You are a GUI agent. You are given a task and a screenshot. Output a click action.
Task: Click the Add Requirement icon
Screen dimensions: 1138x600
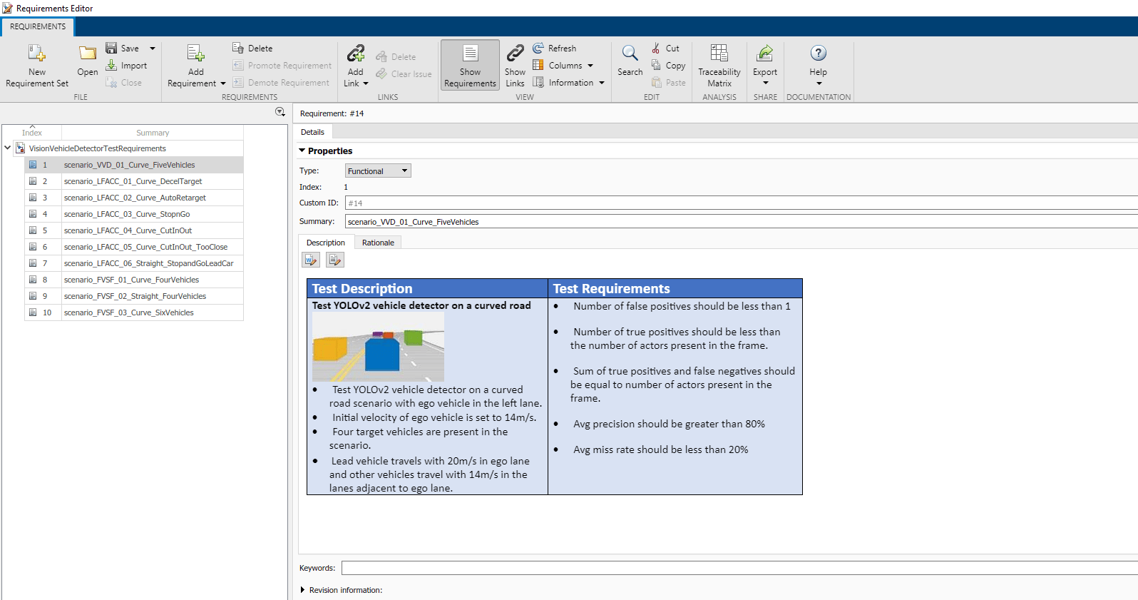[195, 53]
